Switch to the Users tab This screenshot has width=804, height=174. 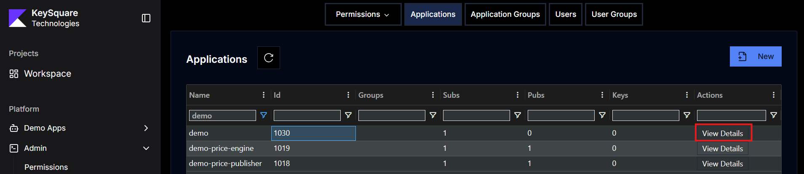coord(565,14)
